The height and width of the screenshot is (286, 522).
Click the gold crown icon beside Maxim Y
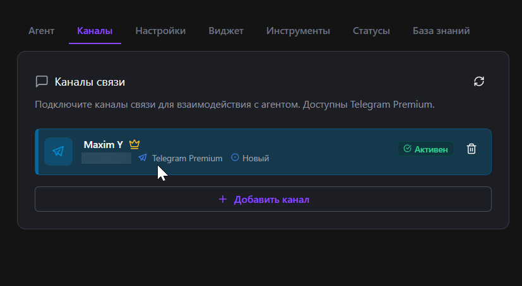click(134, 144)
